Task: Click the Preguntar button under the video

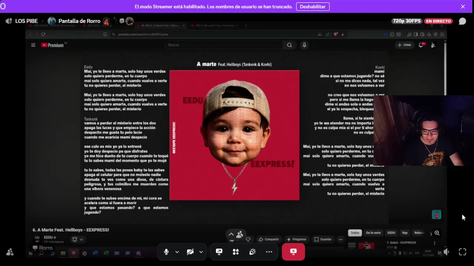Action: [x=297, y=239]
